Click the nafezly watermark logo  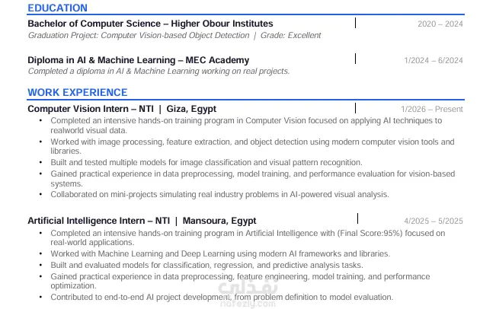point(248,293)
